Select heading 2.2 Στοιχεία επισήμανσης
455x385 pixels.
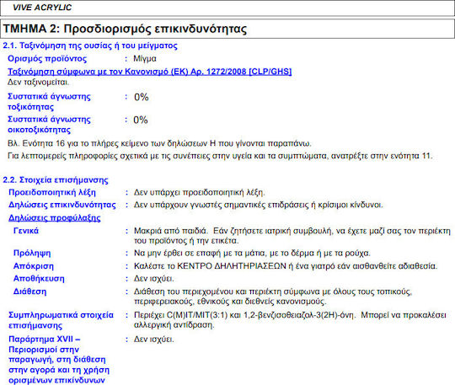pos(56,180)
